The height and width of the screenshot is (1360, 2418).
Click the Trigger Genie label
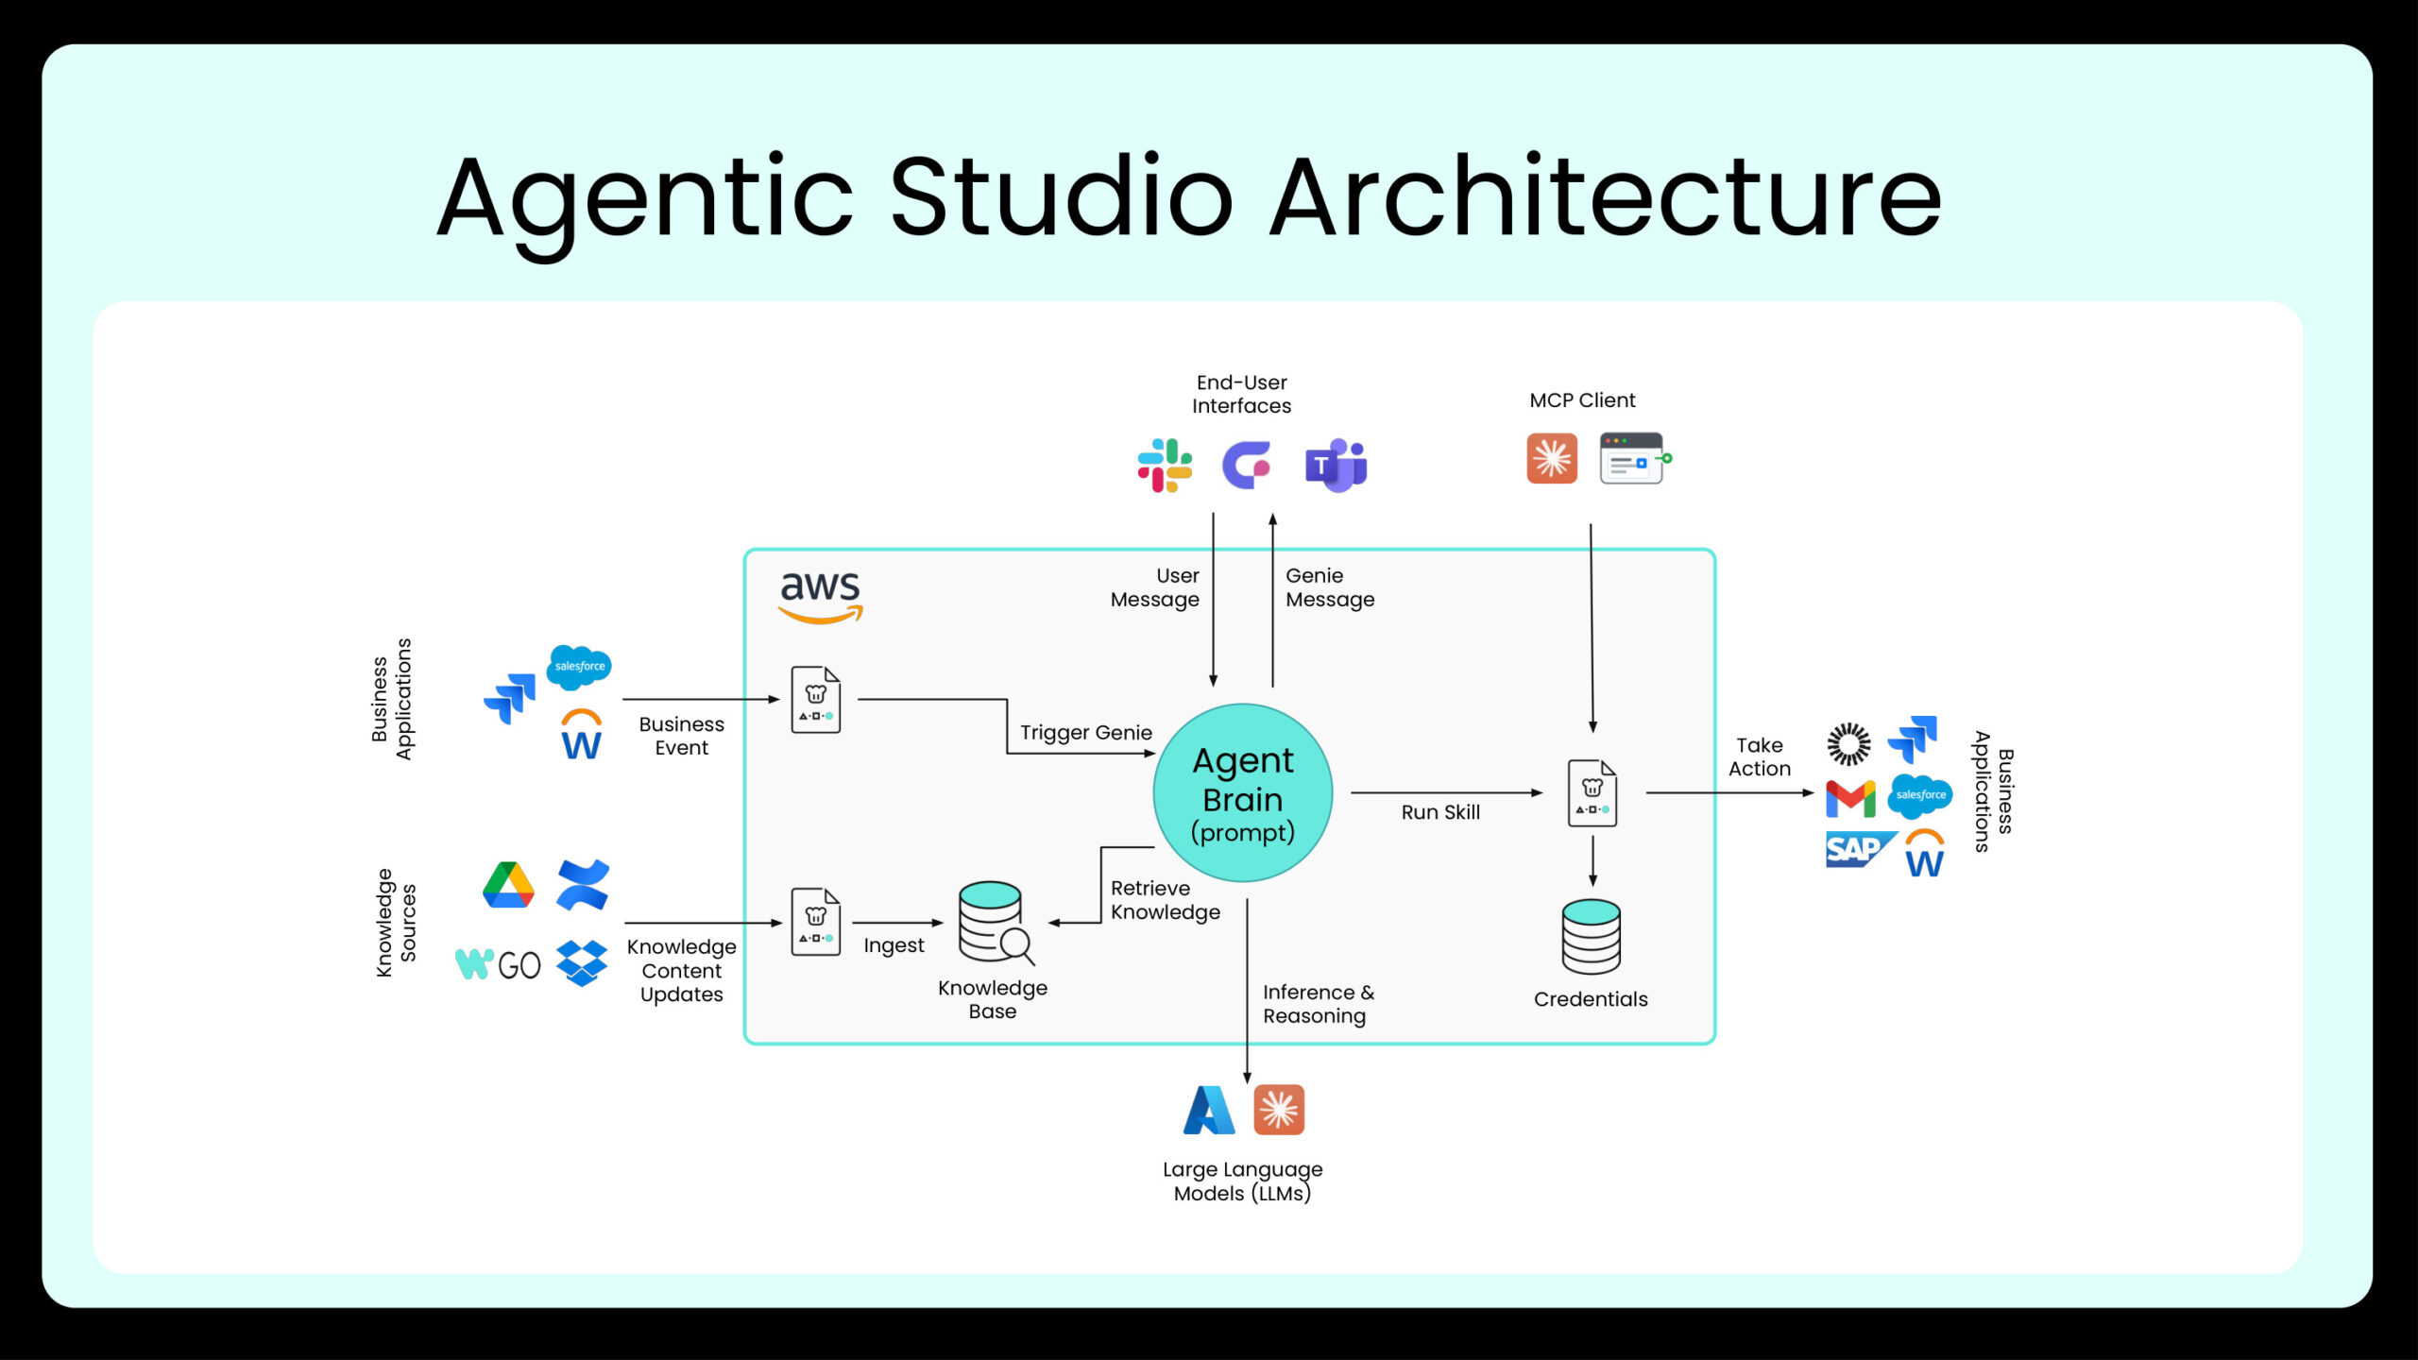click(1086, 733)
